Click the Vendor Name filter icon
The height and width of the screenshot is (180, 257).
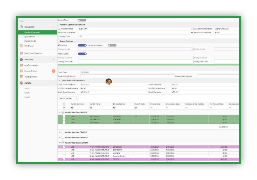91,108
